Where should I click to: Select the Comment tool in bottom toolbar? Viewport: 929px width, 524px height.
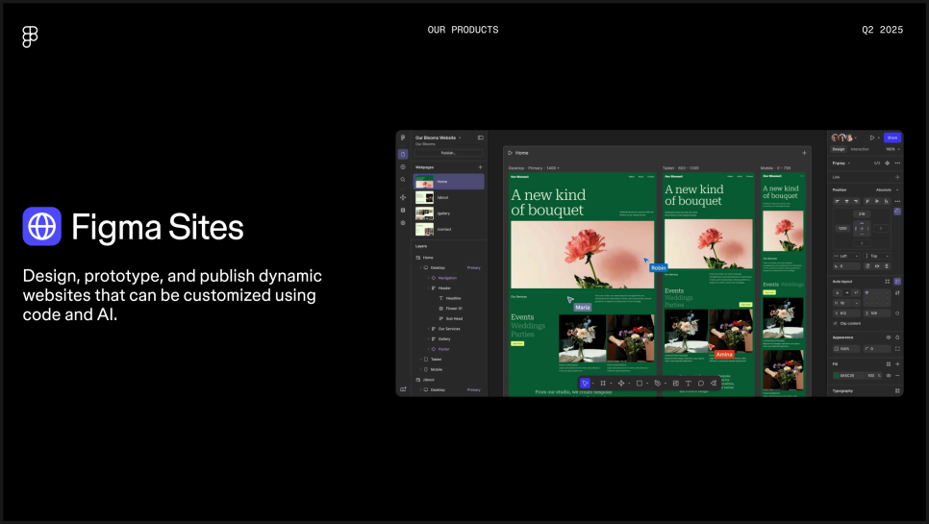click(x=701, y=383)
